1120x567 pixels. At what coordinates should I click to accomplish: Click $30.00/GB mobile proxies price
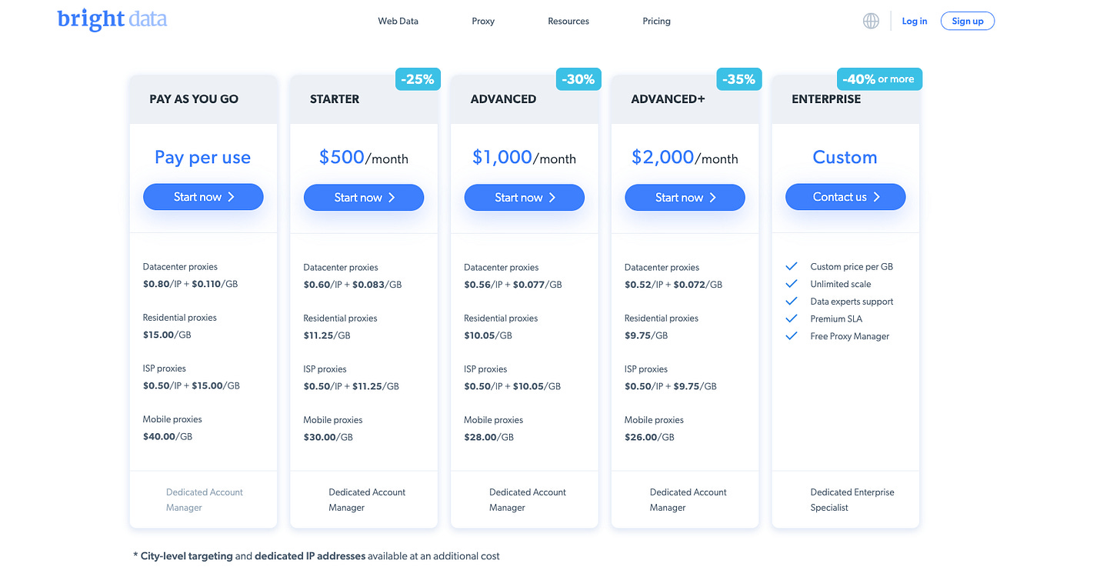point(328,437)
